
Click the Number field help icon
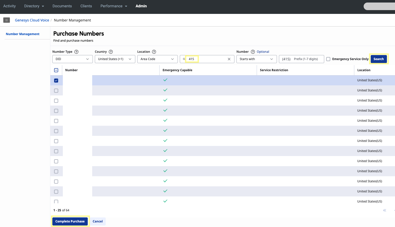click(253, 52)
